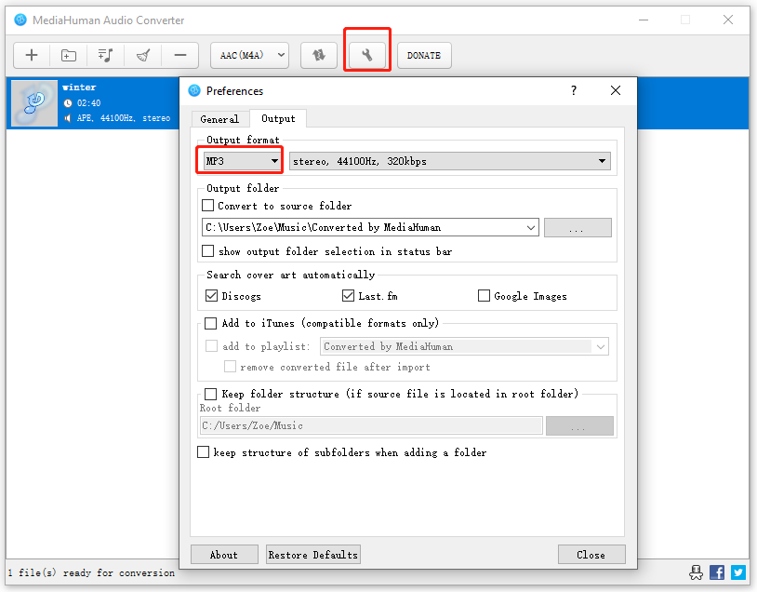The image size is (757, 592).
Task: Click the winter track title text
Action: 79,87
